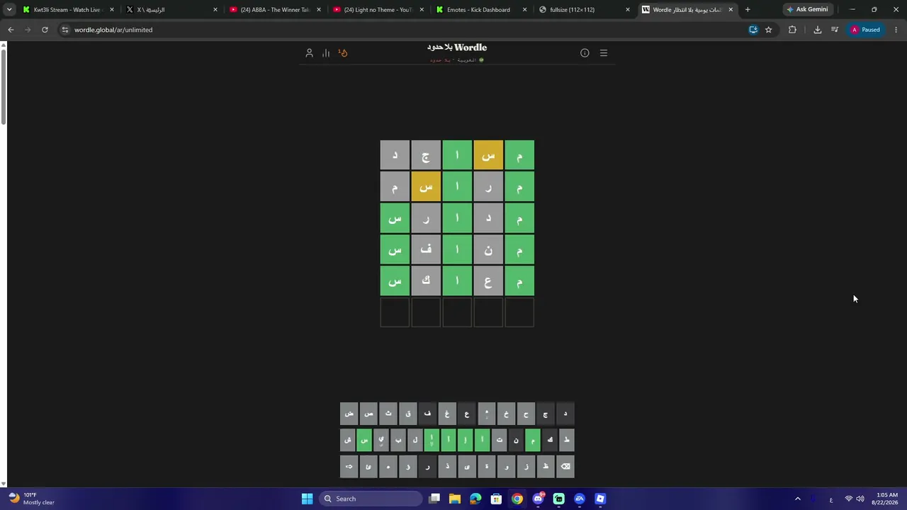Show hidden system tray icons
Image resolution: width=907 pixels, height=510 pixels.
(x=798, y=499)
